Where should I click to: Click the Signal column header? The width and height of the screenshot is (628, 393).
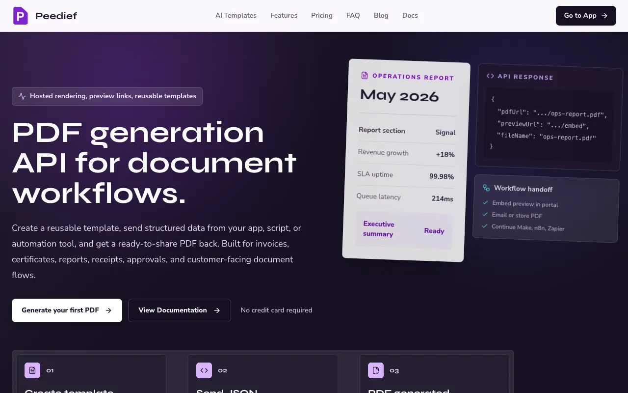445,132
